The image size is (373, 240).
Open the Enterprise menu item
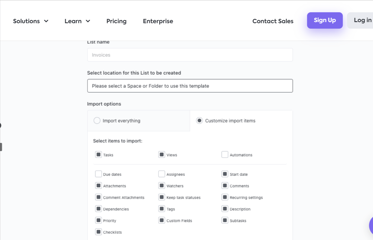[x=158, y=21]
